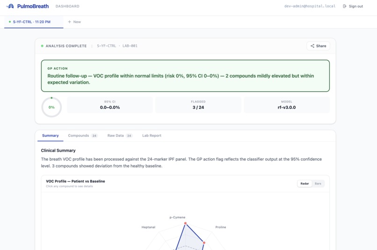Click the dev-admin@hospital.local account label
This screenshot has width=377, height=250.
pos(310,6)
